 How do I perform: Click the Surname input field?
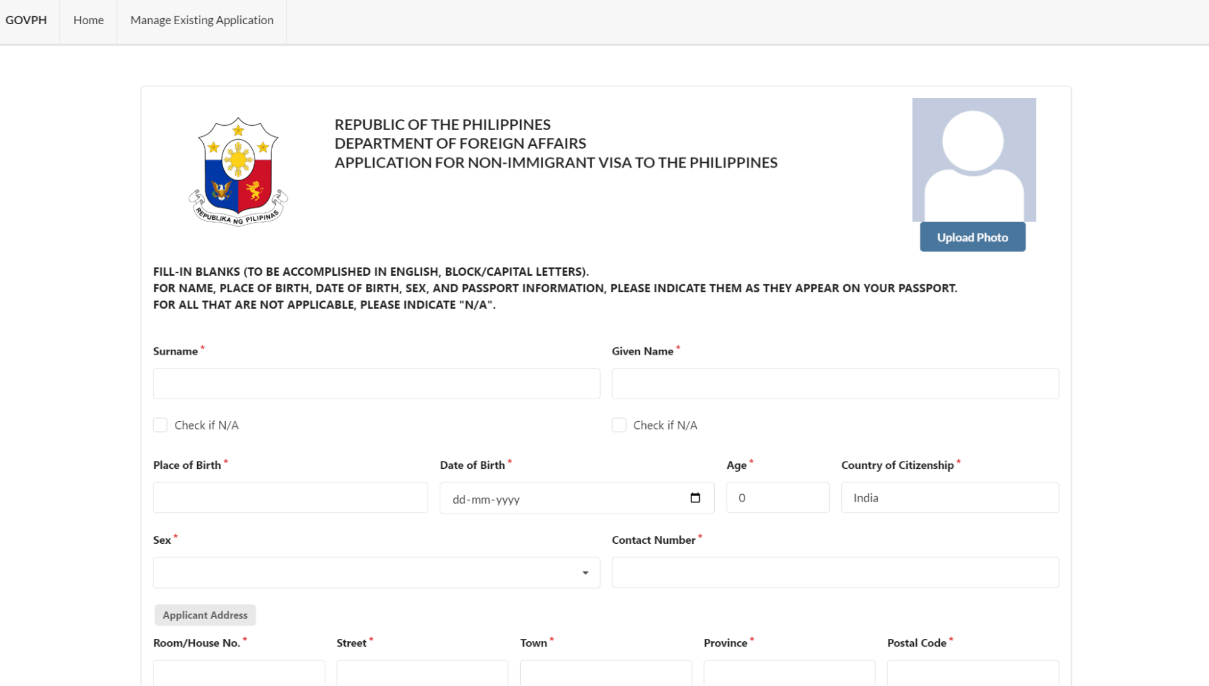376,384
